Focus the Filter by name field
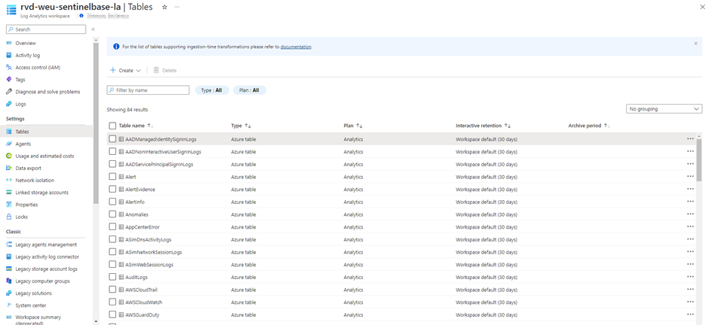Viewport: 708px width, 325px height. (148, 90)
